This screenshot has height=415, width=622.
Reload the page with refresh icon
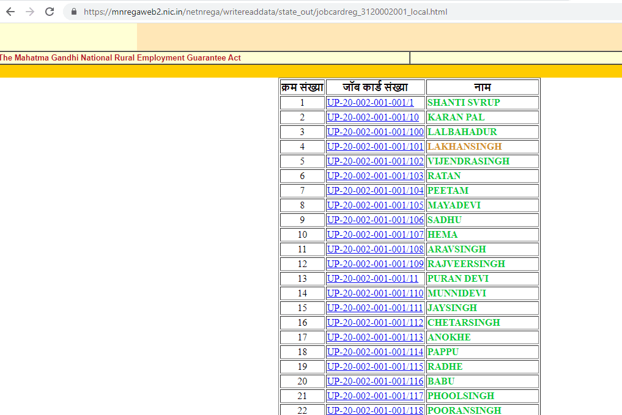click(x=50, y=12)
